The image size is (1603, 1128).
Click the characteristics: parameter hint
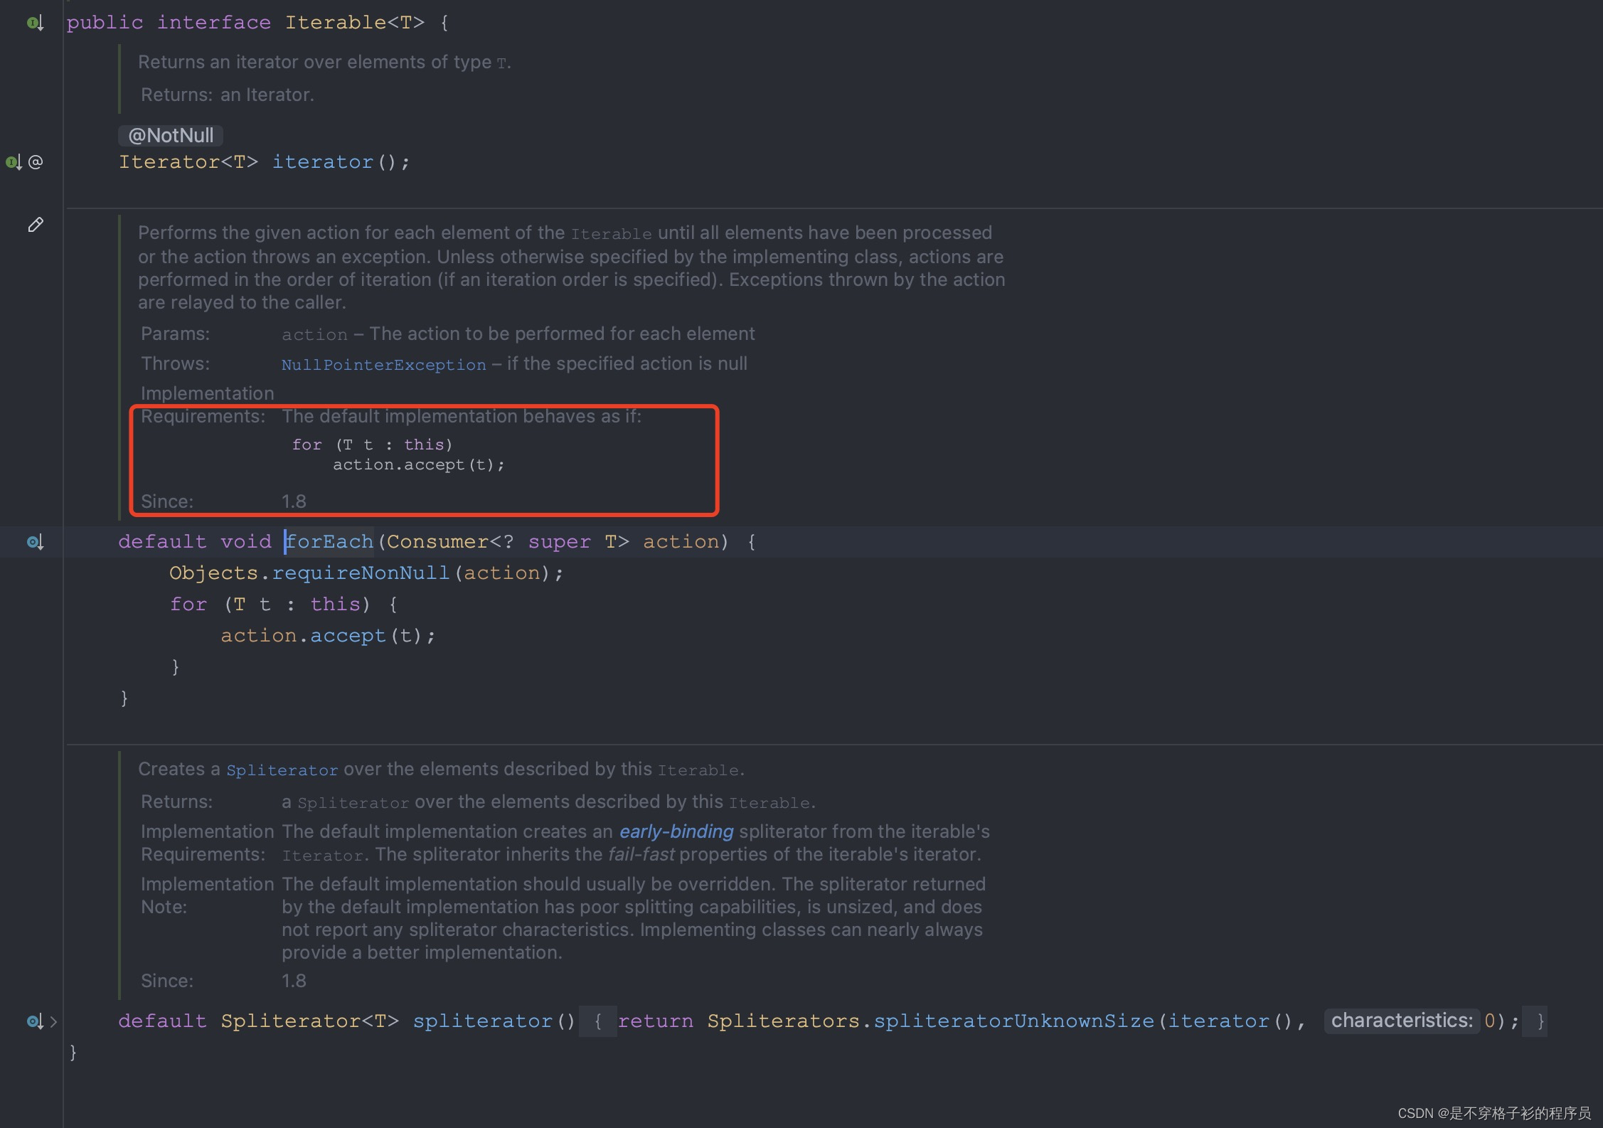[1402, 1021]
